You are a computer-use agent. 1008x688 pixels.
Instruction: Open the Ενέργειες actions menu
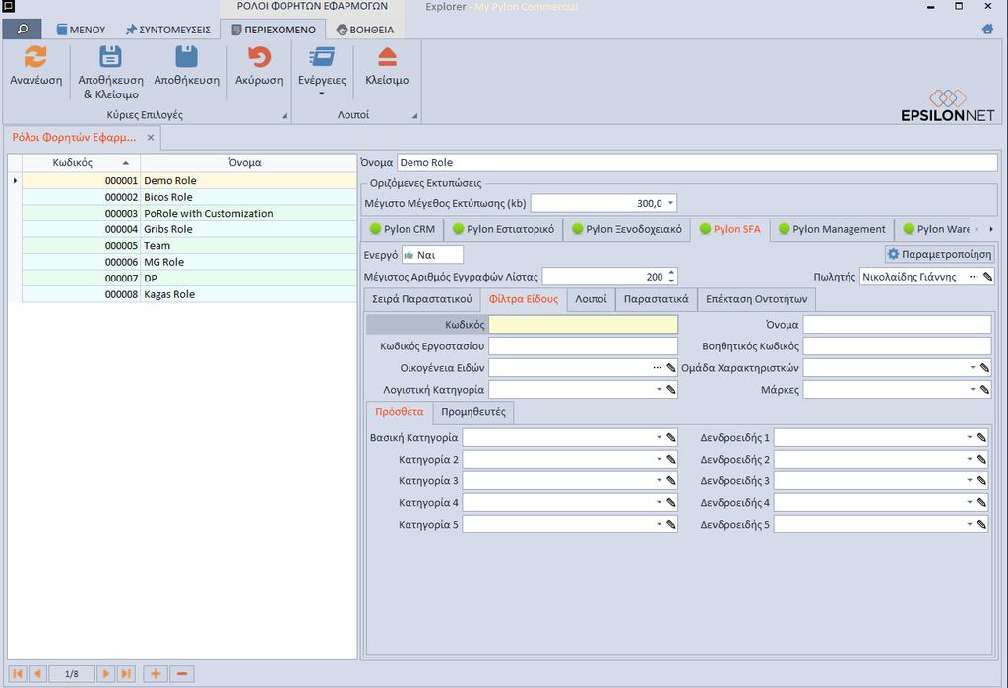322,71
